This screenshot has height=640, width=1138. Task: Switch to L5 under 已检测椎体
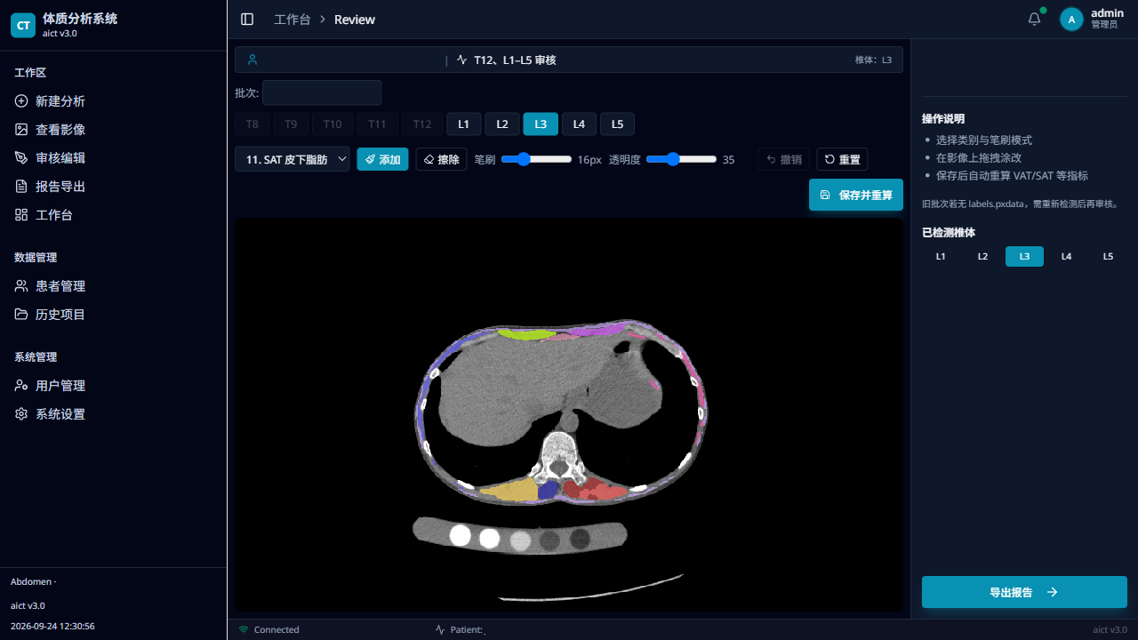[1108, 256]
